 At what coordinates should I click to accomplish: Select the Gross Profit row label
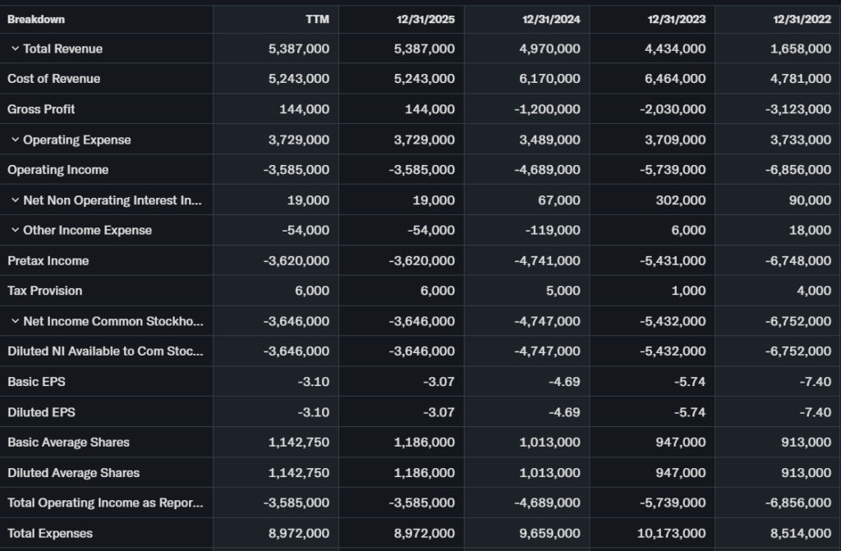[41, 109]
